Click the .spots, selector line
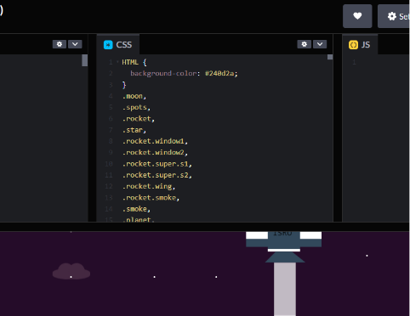Screen dimensions: 410x316 [136, 107]
